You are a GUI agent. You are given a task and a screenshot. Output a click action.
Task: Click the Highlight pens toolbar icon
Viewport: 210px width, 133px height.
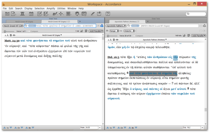coord(55,14)
